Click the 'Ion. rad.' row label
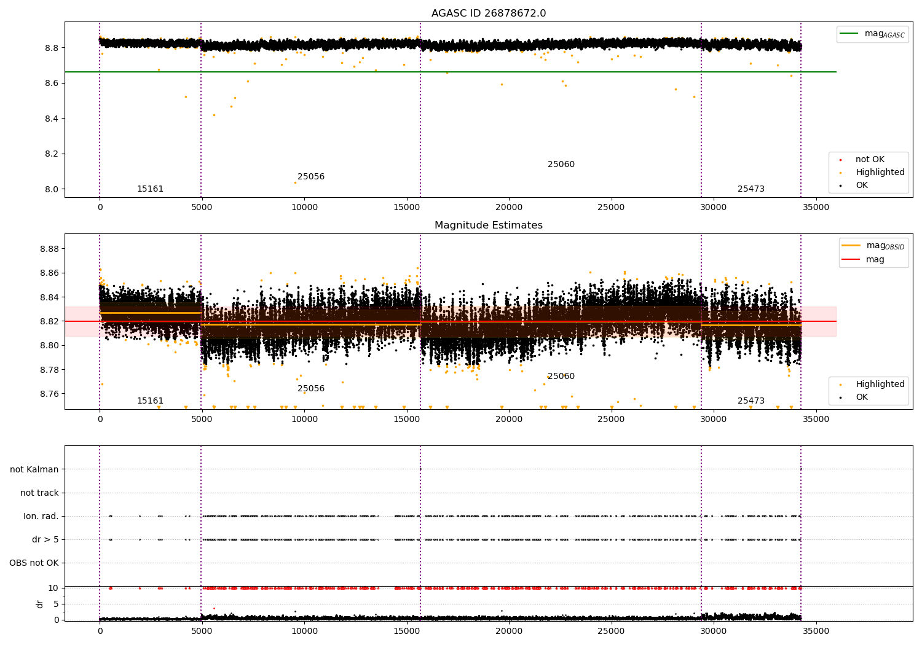The width and height of the screenshot is (922, 645). click(x=41, y=516)
